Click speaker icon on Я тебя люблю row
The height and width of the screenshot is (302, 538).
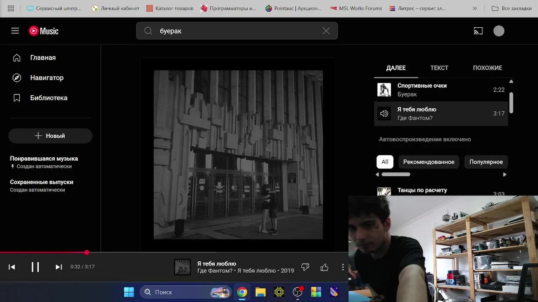384,114
